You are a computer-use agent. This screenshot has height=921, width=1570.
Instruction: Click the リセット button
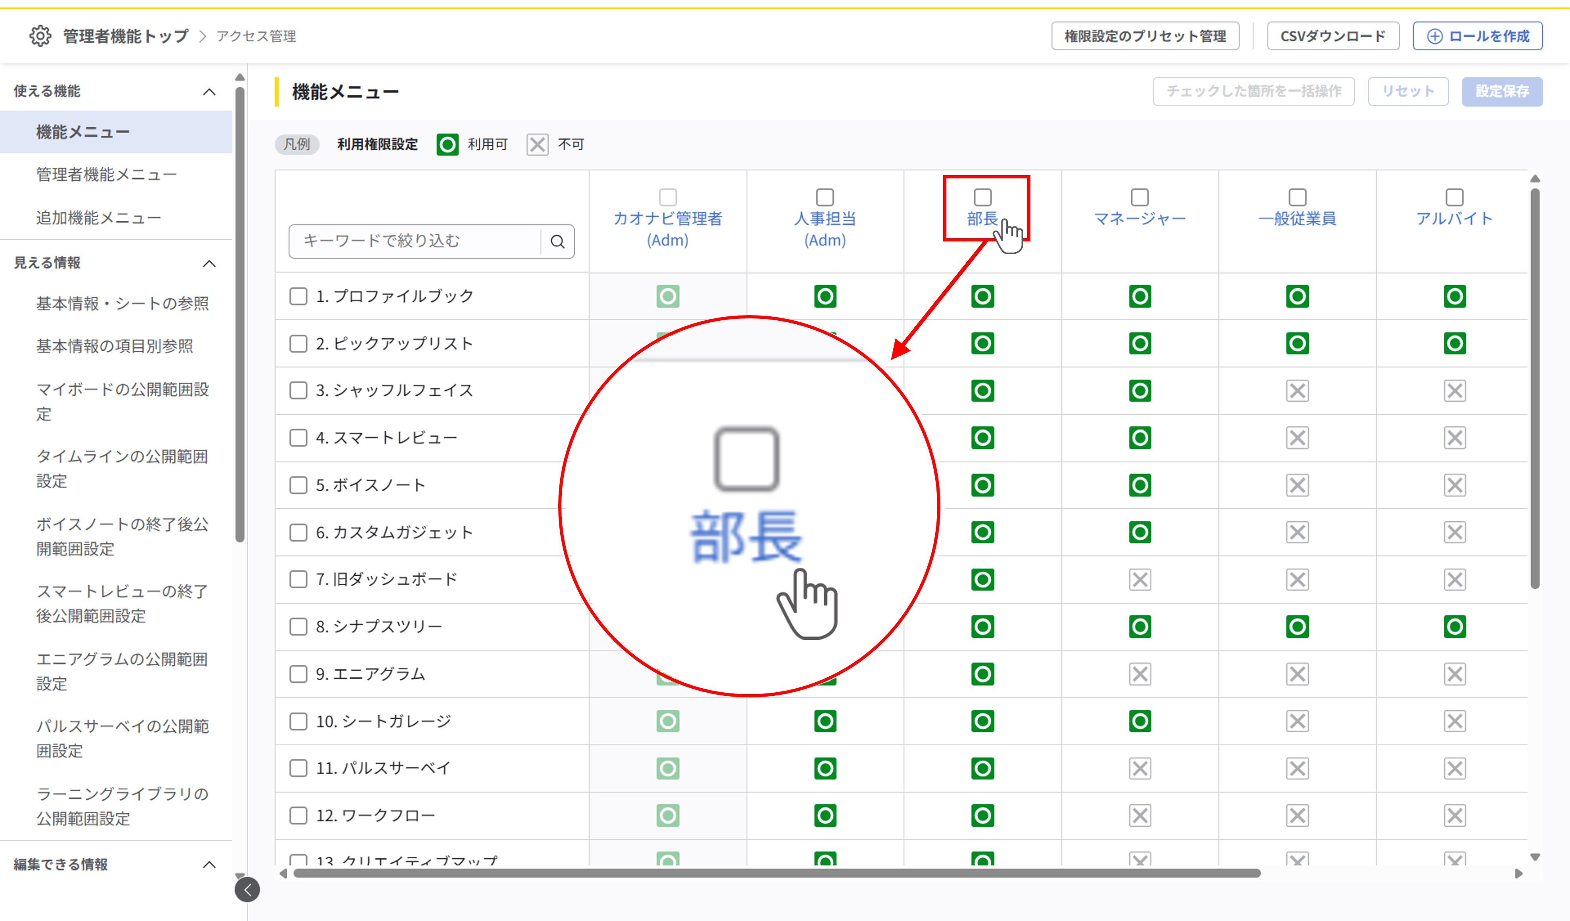coord(1408,92)
